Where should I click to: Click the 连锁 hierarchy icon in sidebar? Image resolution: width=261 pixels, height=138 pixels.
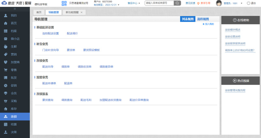6,117
